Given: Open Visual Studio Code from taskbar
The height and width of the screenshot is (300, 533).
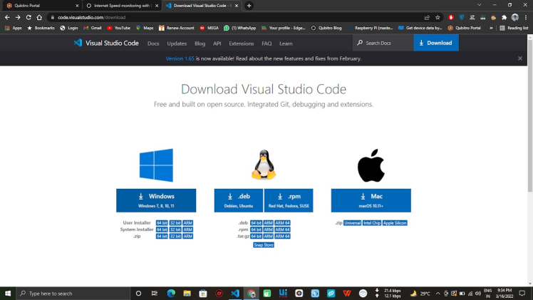Looking at the screenshot, I should (x=235, y=293).
